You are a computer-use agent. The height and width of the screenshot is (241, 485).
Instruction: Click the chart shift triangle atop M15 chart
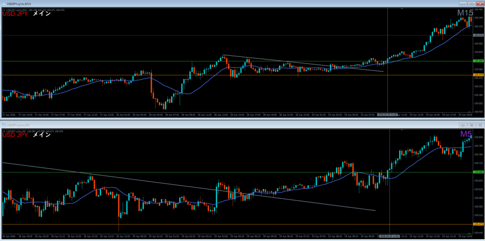tap(402, 9)
